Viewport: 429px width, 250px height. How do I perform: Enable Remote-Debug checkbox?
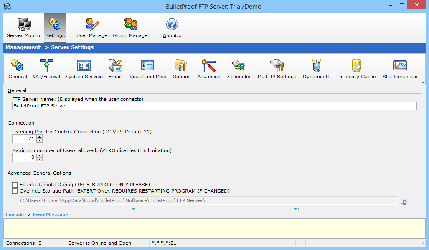click(x=15, y=185)
